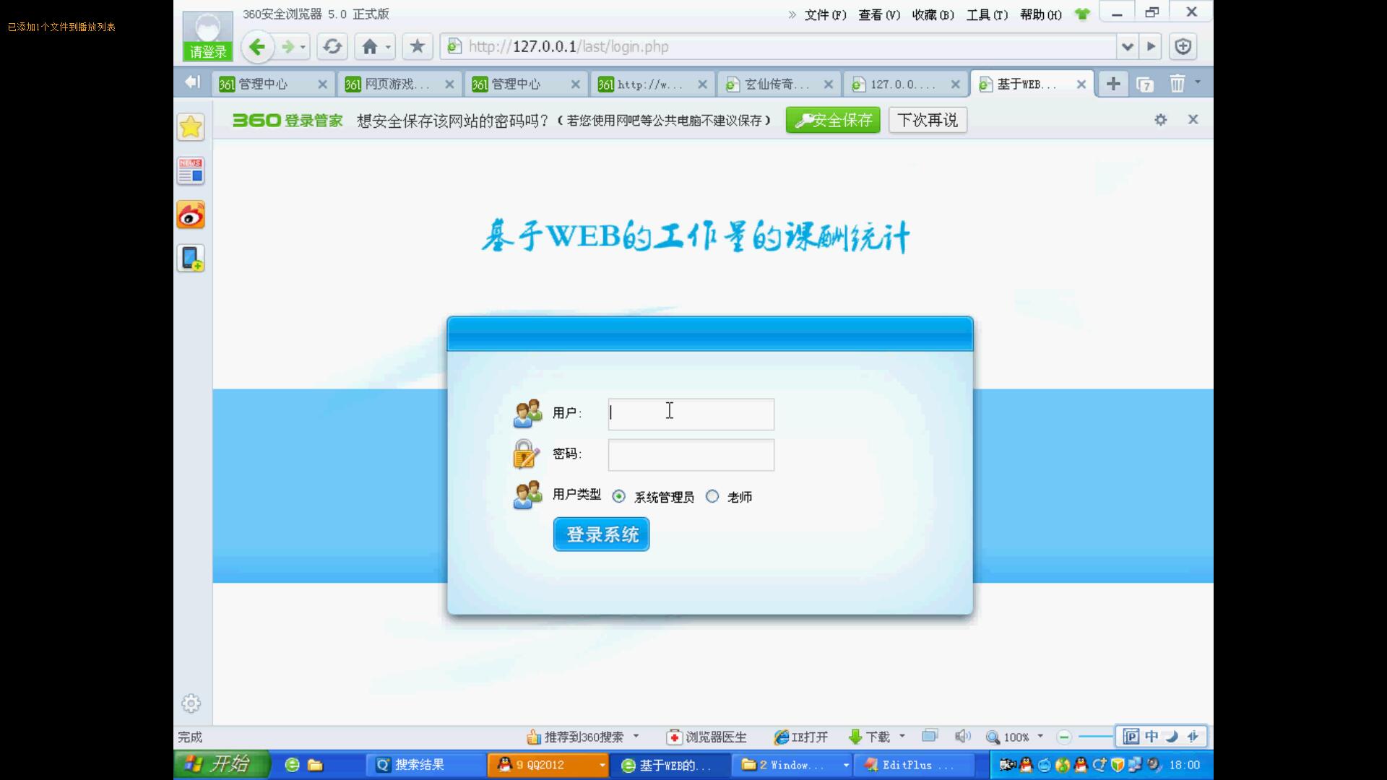Screen dimensions: 1387x780
Task: Open the mobile phone sidebar icon
Action: pyautogui.click(x=191, y=259)
